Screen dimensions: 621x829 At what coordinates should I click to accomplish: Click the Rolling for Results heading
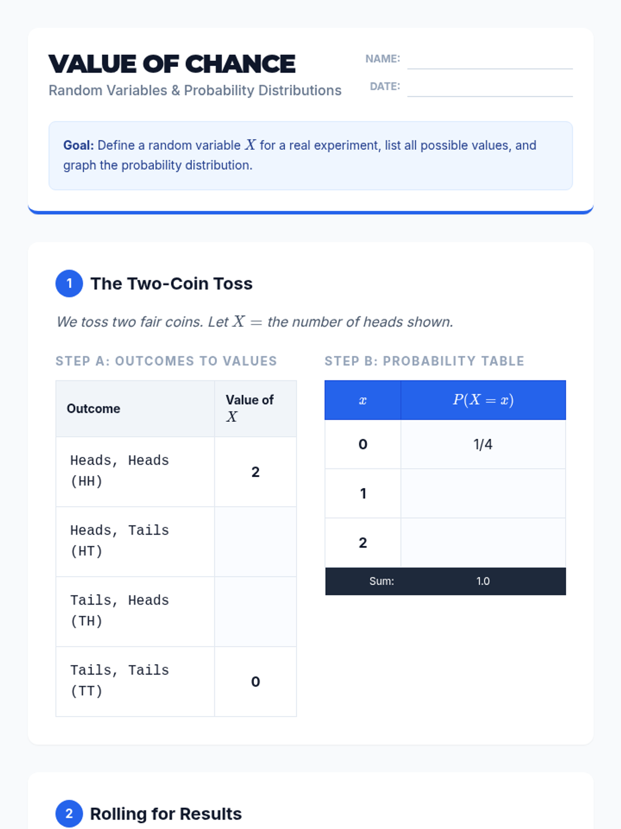pos(166,813)
